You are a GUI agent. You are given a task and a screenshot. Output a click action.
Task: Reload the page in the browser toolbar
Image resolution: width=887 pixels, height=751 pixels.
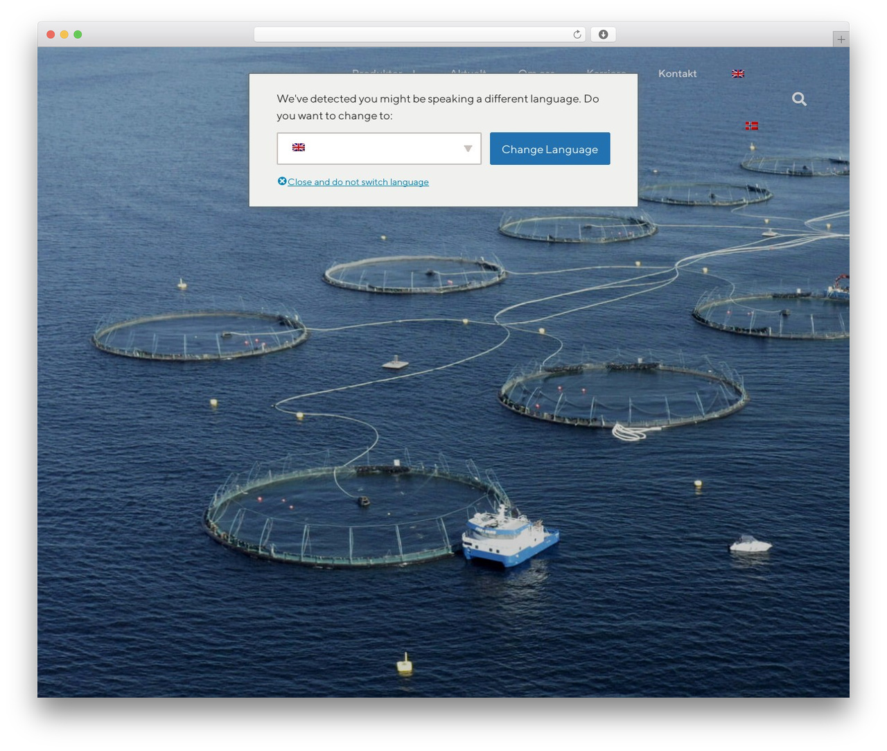click(x=577, y=35)
